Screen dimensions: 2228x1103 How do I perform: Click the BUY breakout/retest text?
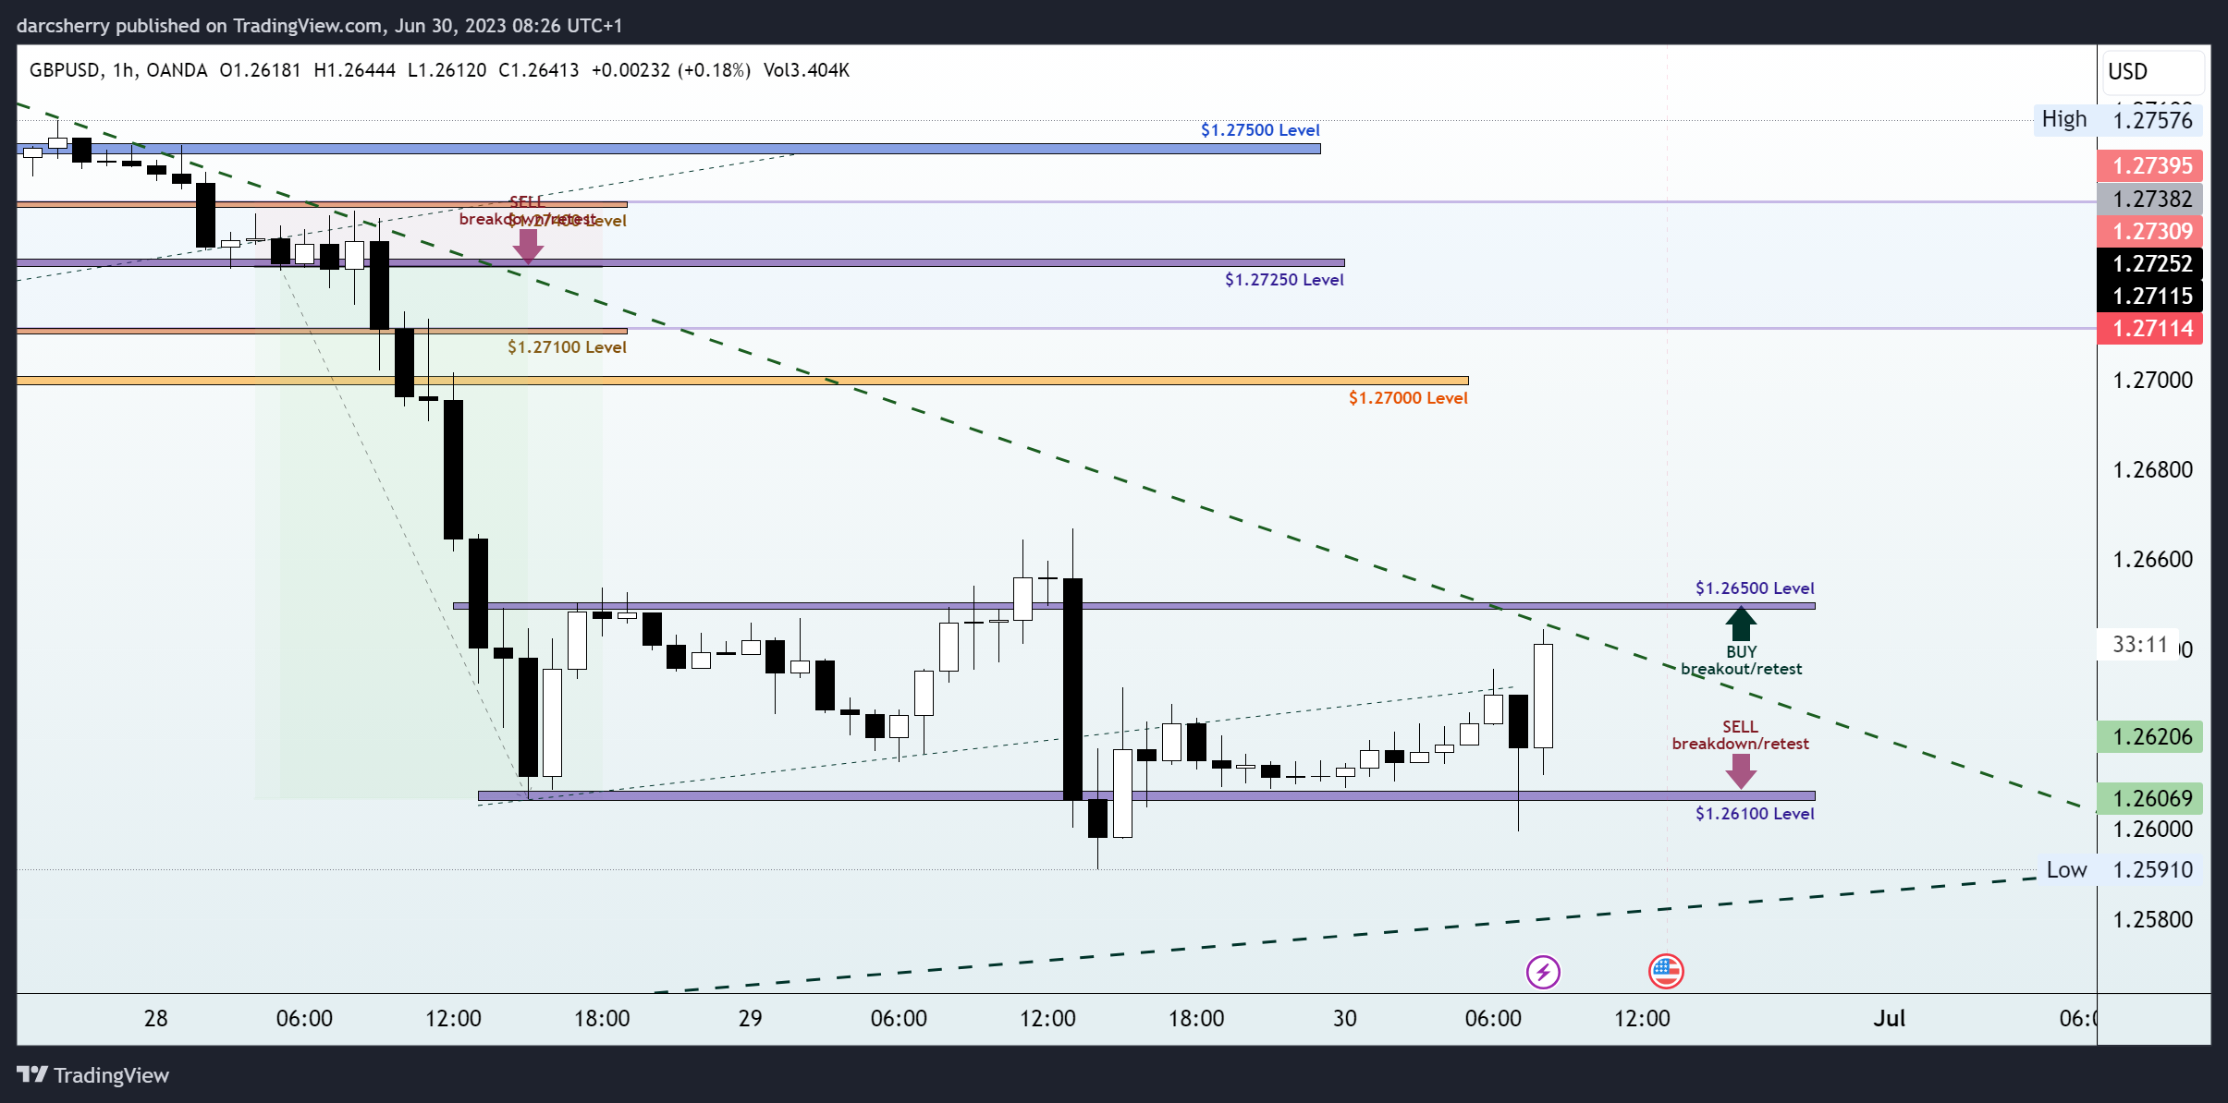coord(1741,661)
